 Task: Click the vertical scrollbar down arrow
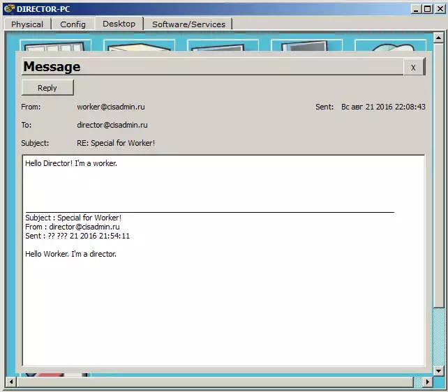point(438,371)
